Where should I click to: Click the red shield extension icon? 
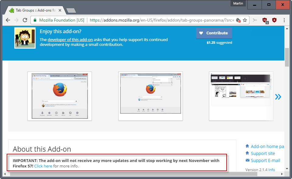click(274, 20)
